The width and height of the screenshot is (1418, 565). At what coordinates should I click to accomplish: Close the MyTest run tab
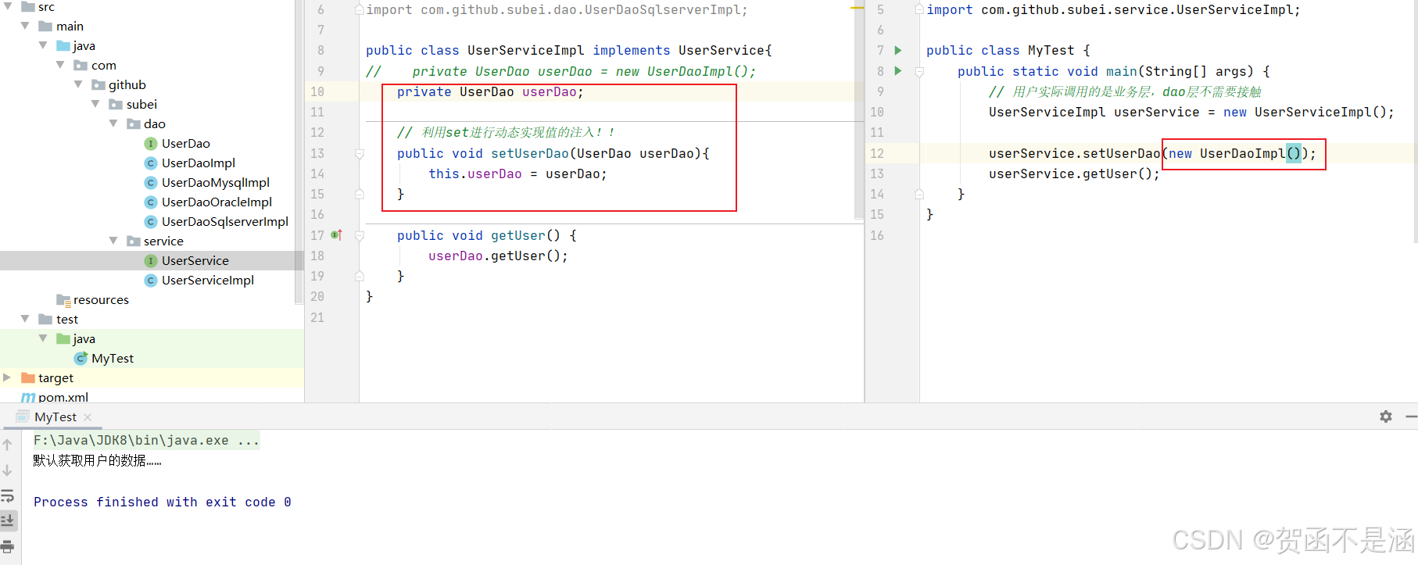point(88,417)
